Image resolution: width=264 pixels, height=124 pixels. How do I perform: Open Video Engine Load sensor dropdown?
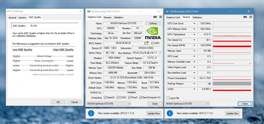click(x=194, y=67)
